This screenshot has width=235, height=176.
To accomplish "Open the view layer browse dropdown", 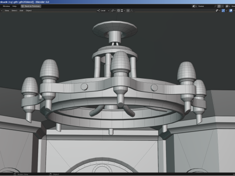I will tap(228, 6).
